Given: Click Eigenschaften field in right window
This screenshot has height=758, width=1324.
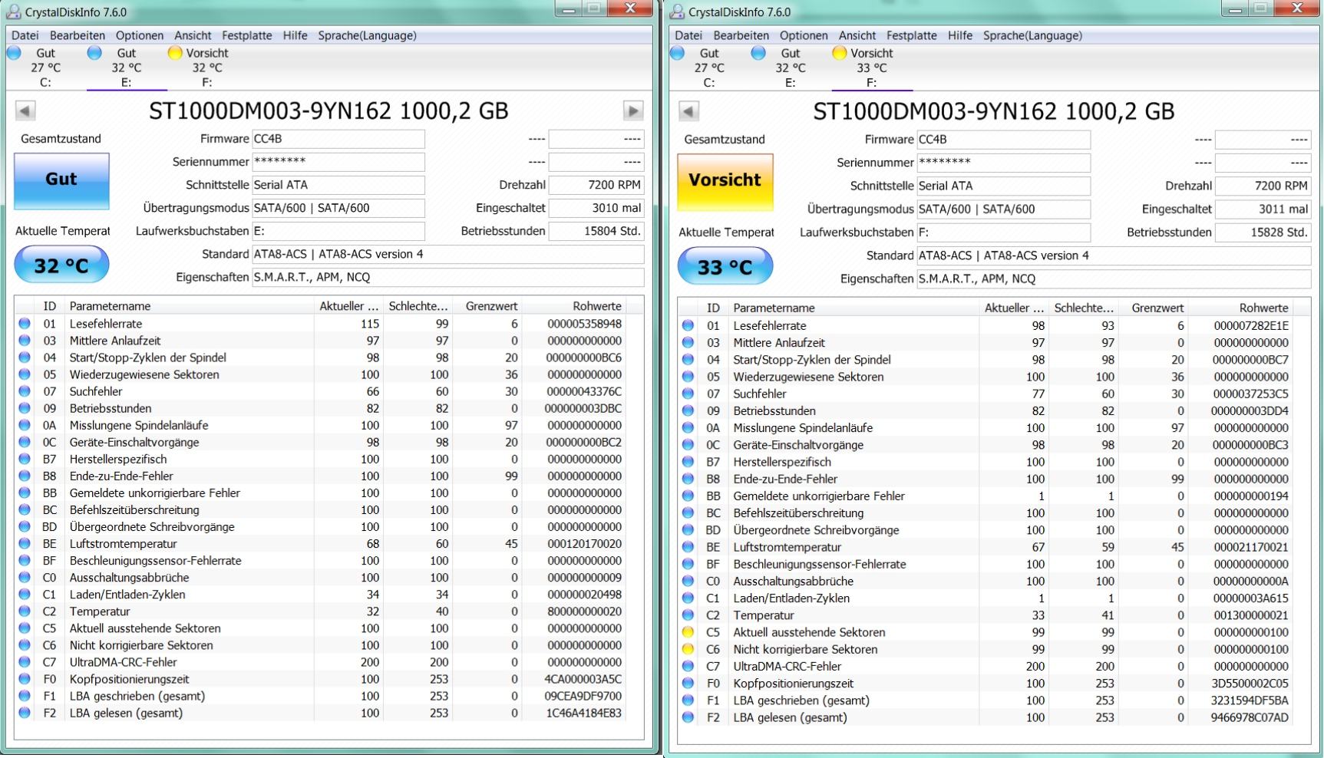Looking at the screenshot, I should tap(1114, 278).
